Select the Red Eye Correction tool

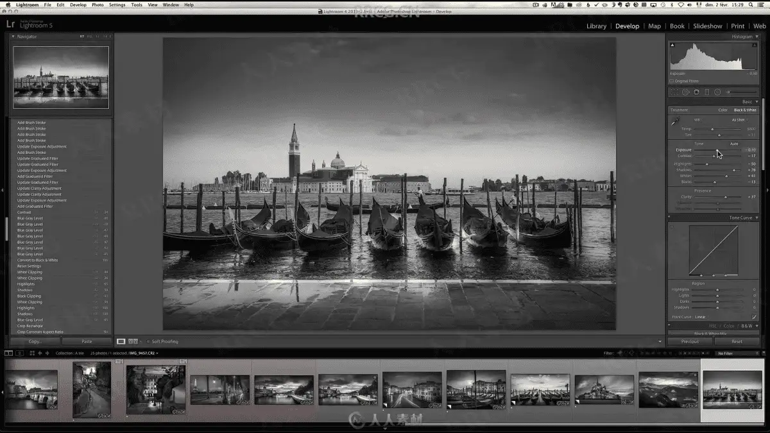click(696, 92)
